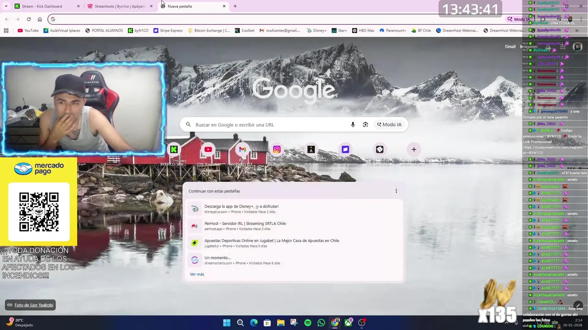Open WhatsApp from taskbar

321,323
